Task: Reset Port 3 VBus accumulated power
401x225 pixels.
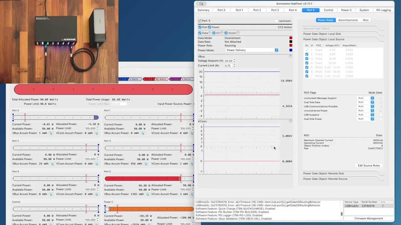Action: 146,164
